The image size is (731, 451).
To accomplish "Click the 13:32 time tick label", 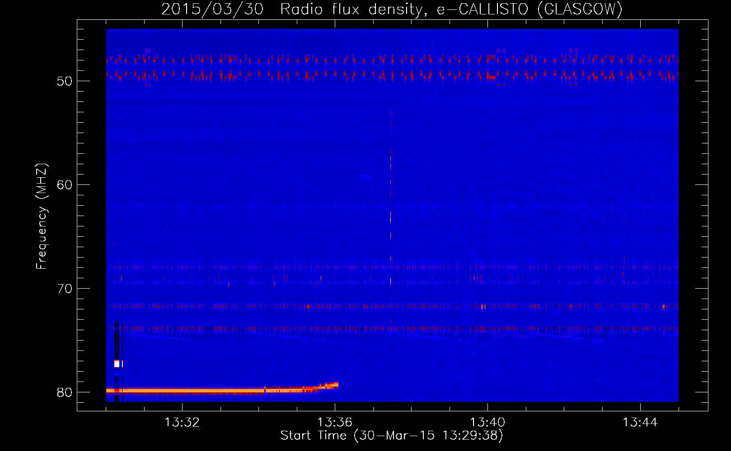I will point(182,423).
